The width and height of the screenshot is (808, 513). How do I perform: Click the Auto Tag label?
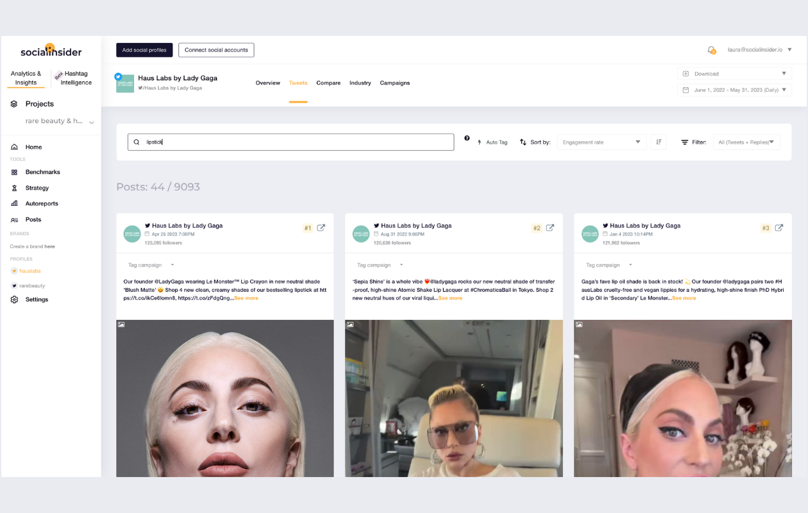coord(496,142)
